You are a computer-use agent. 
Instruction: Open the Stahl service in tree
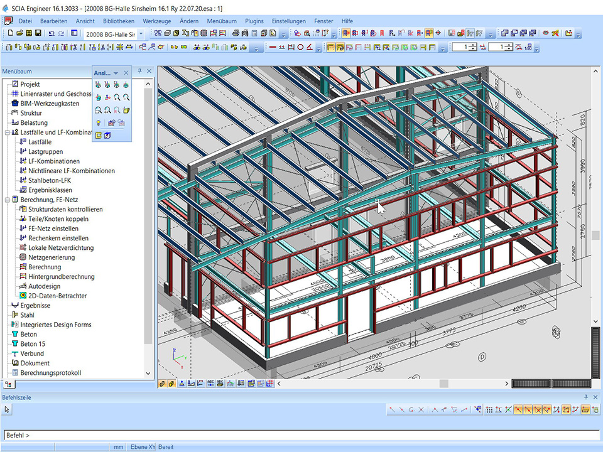[27, 315]
